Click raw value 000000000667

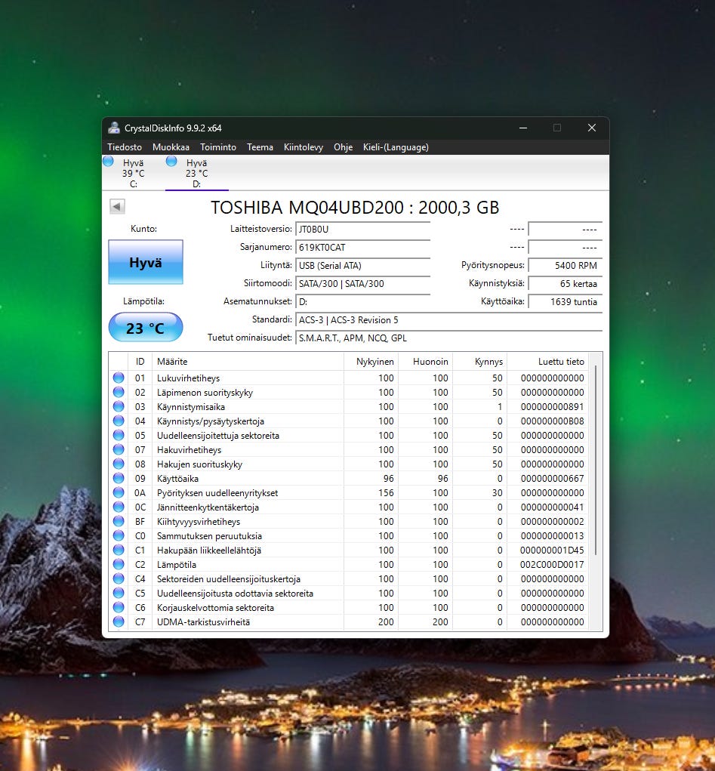coord(552,479)
